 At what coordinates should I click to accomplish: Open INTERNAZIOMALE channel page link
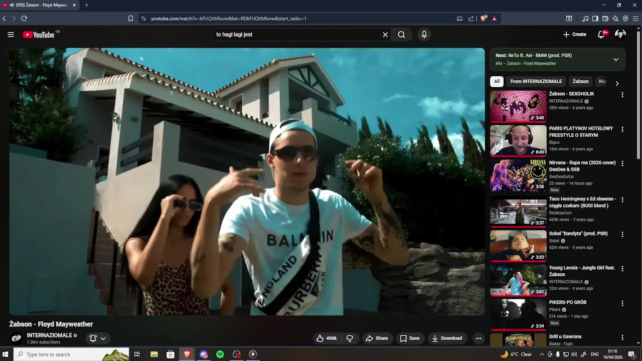click(x=50, y=335)
